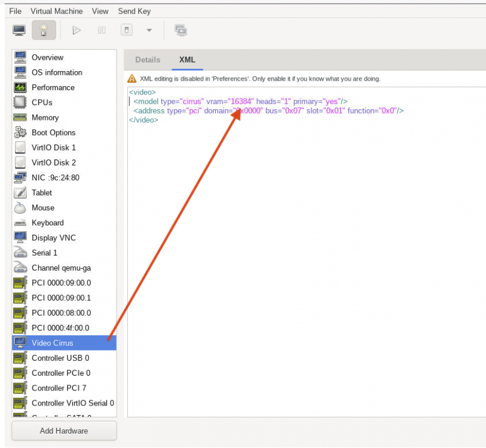Select Boot Options gears icon

pyautogui.click(x=20, y=132)
